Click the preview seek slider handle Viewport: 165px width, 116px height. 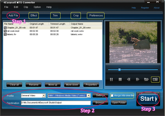pos(119,70)
